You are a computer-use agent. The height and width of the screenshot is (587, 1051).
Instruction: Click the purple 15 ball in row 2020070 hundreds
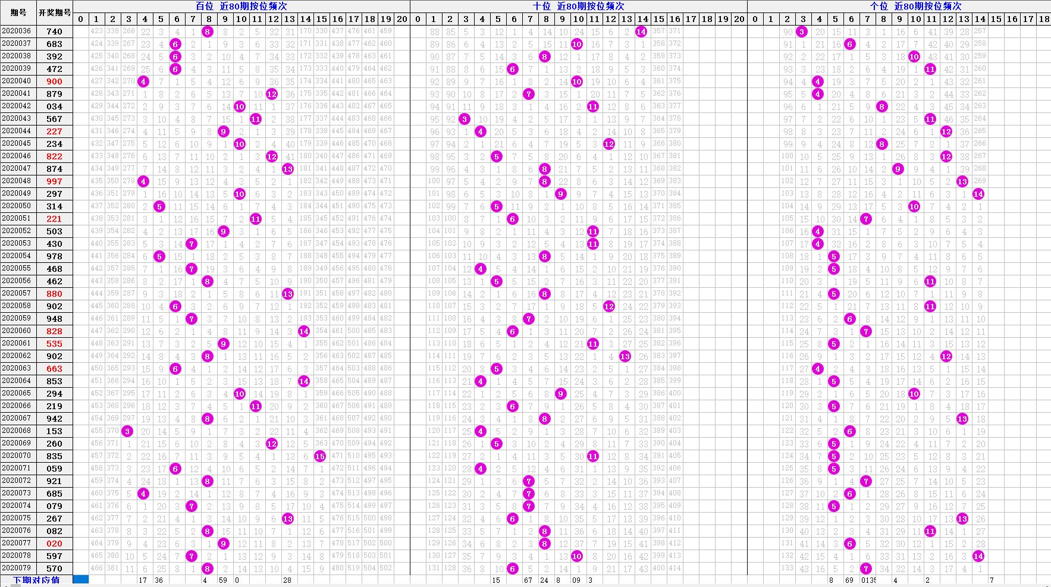320,456
